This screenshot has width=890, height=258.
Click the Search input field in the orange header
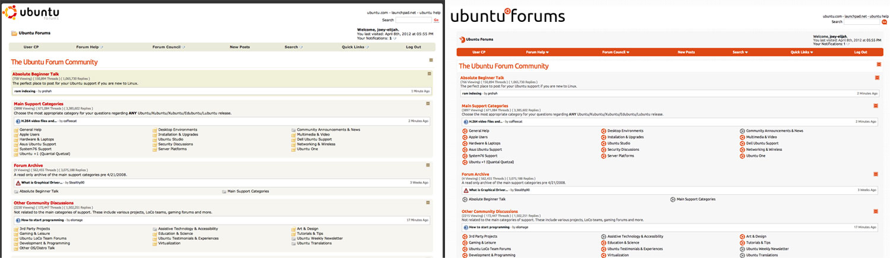tap(862, 21)
